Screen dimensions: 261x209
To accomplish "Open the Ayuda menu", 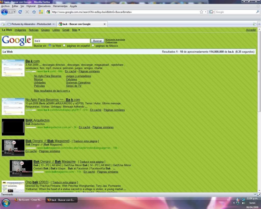I will pyautogui.click(x=73, y=6).
